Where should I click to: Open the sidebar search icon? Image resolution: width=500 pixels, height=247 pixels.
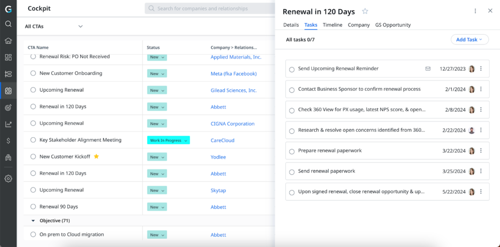(8, 24)
